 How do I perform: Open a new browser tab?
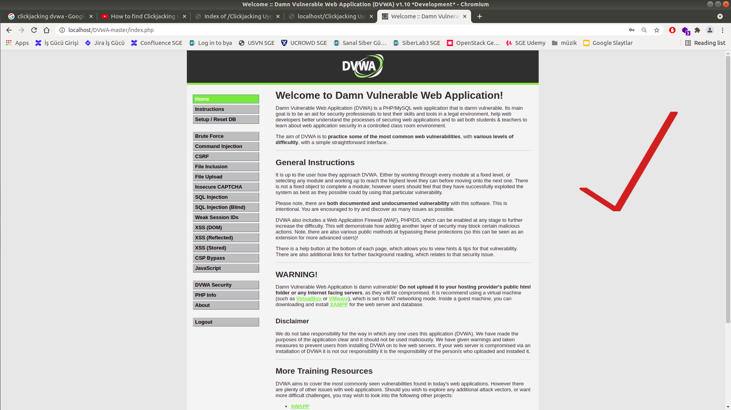(480, 16)
